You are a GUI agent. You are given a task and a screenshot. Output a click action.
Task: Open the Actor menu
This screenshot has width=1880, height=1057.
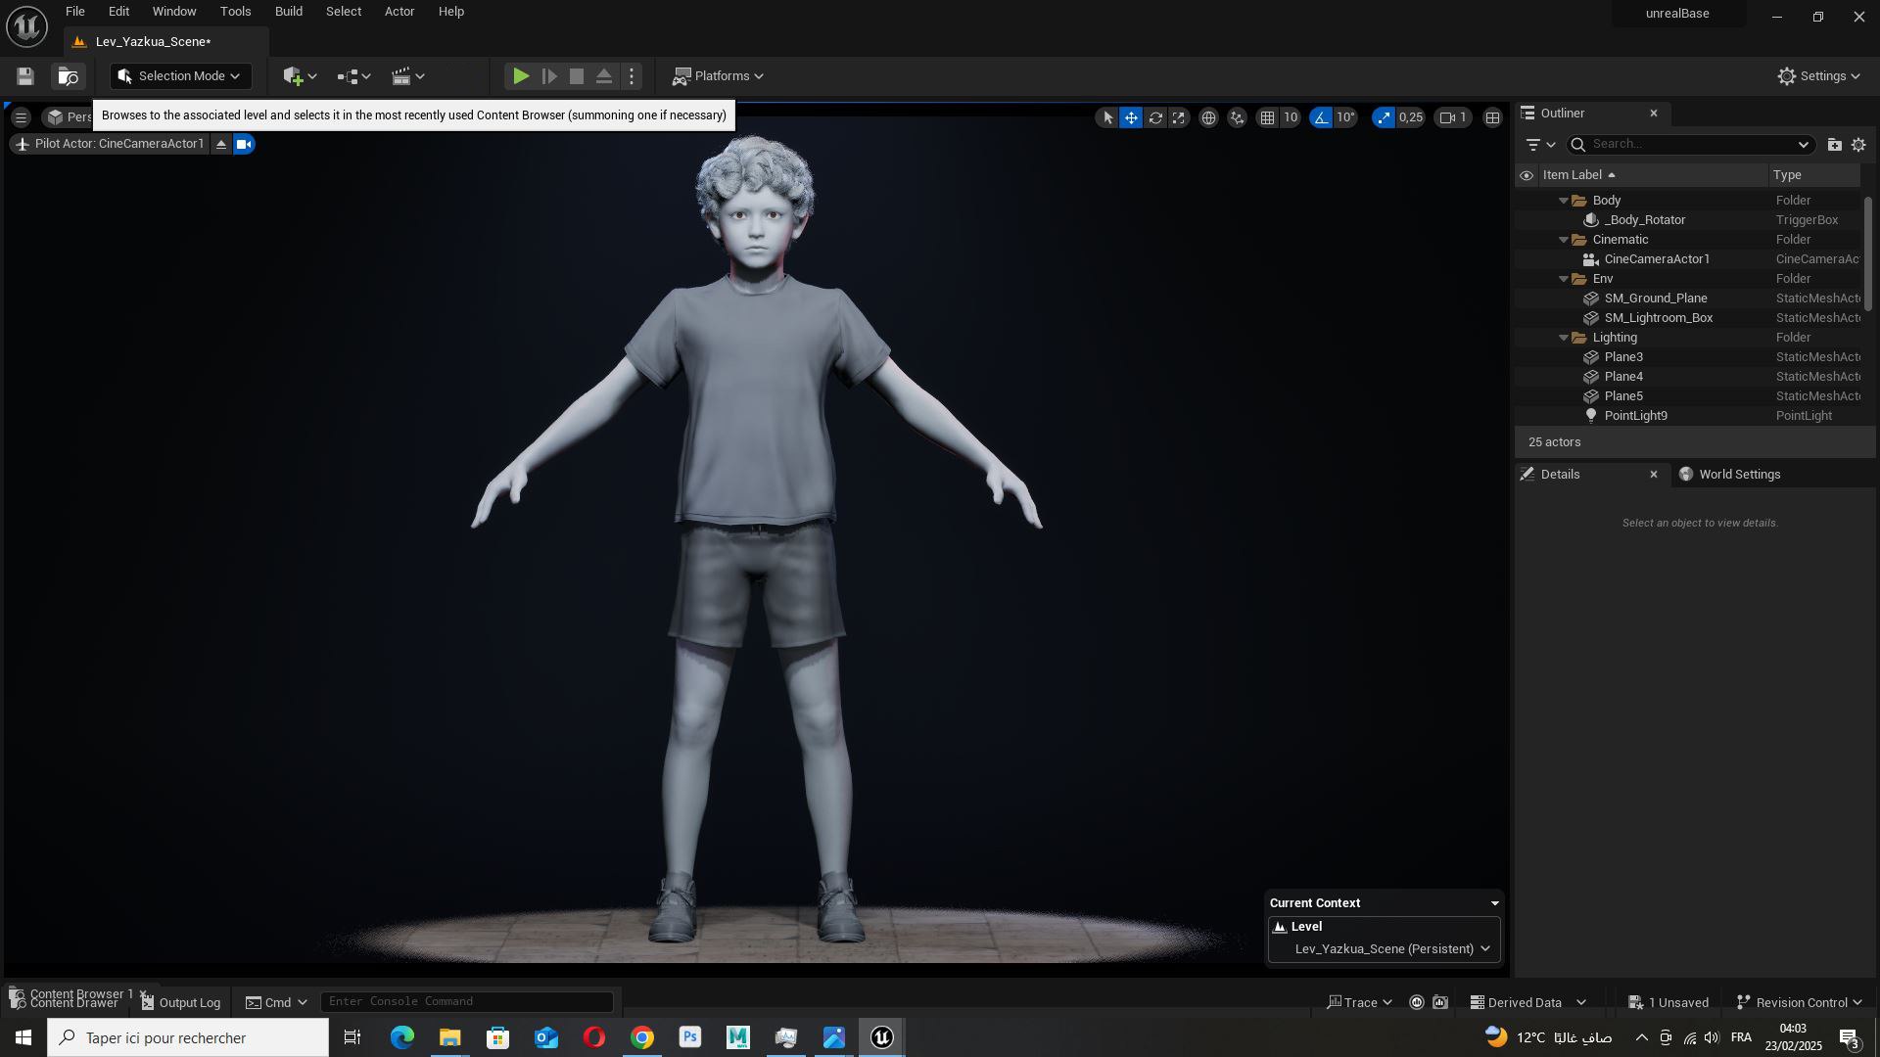(x=399, y=12)
